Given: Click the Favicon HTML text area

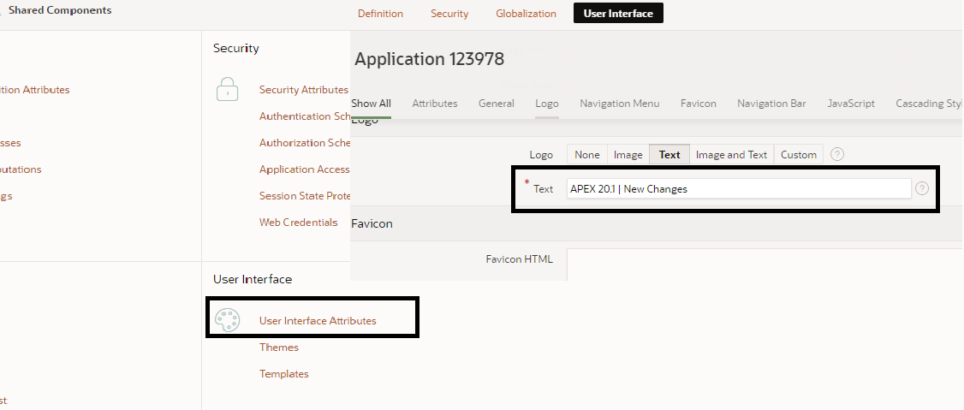Looking at the screenshot, I should click(x=765, y=265).
